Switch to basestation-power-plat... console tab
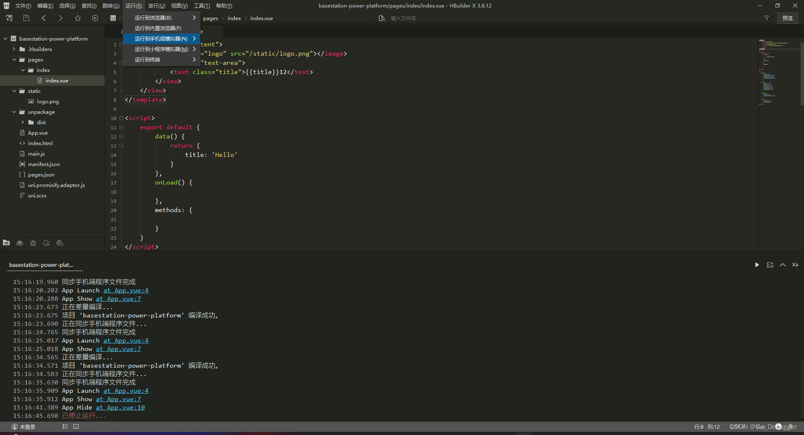Viewport: 804px width, 435px height. tap(41, 265)
